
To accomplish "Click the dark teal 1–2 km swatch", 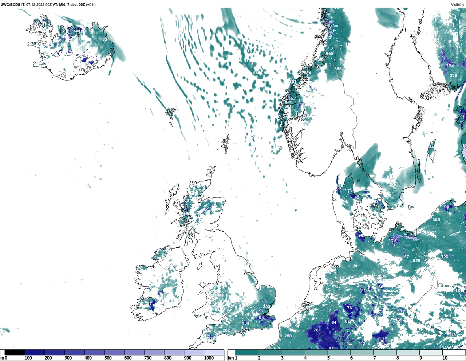I will [x=246, y=353].
